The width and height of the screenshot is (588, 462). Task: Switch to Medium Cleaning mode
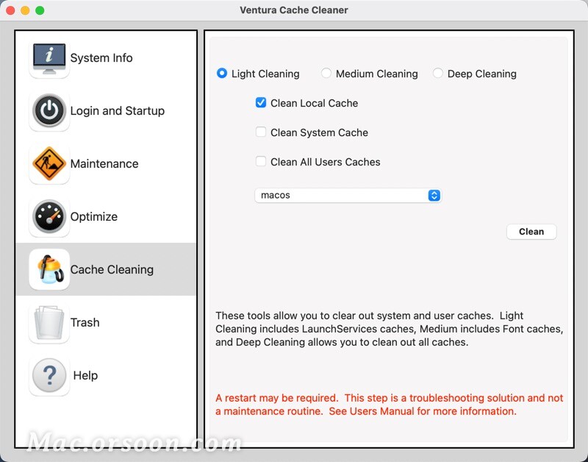click(x=326, y=73)
